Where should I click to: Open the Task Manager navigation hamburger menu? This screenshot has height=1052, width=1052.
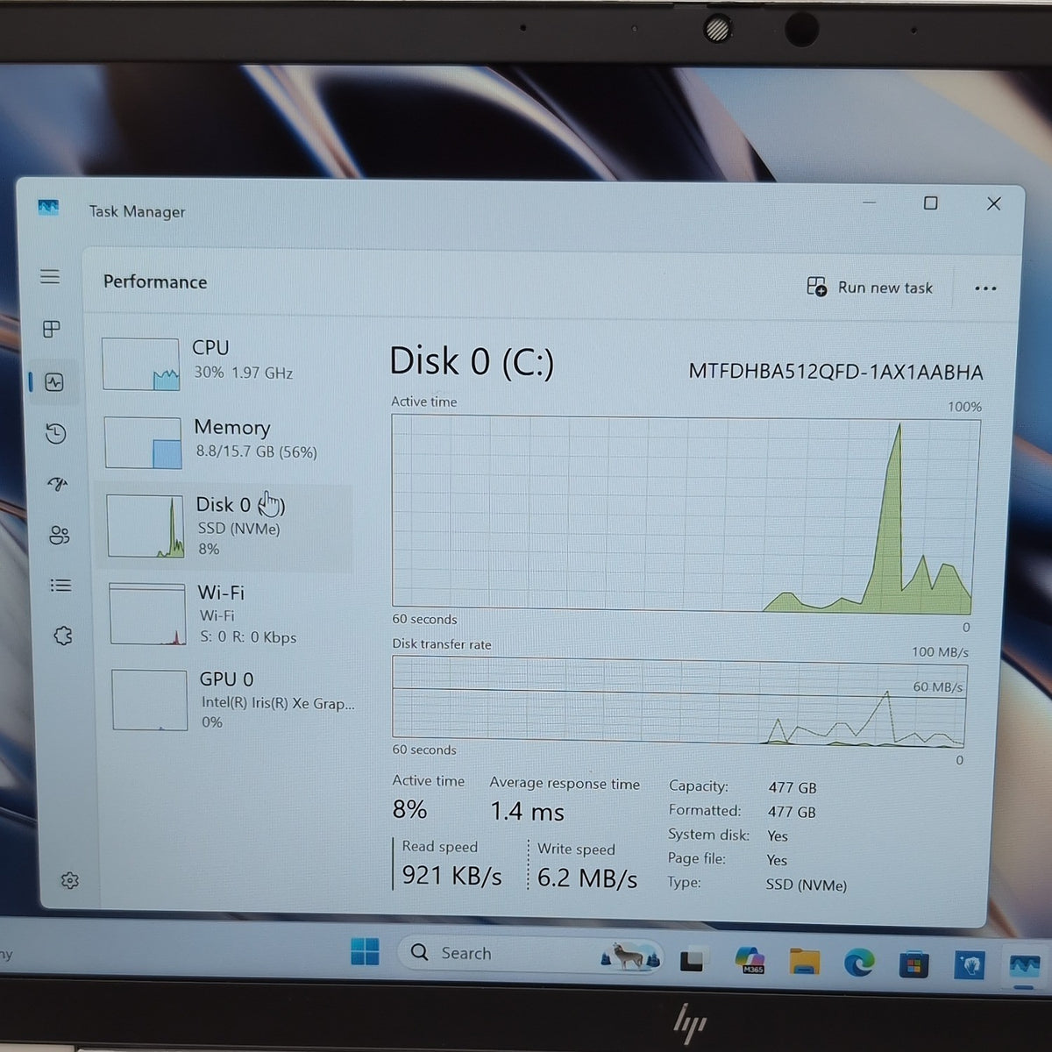[50, 277]
